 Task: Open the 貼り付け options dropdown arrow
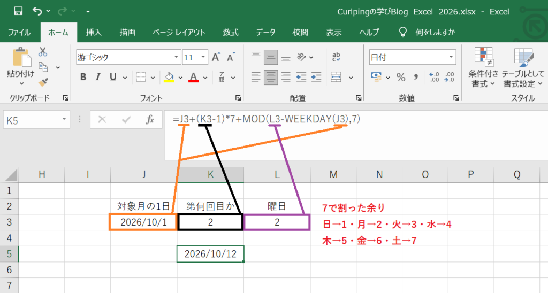tap(21, 83)
